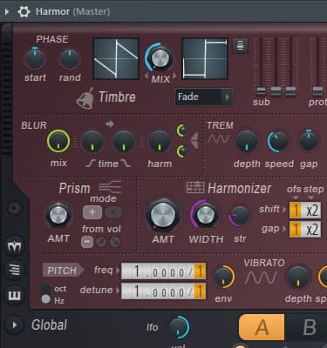Click the right arrow beside MIX

pyautogui.click(x=174, y=77)
